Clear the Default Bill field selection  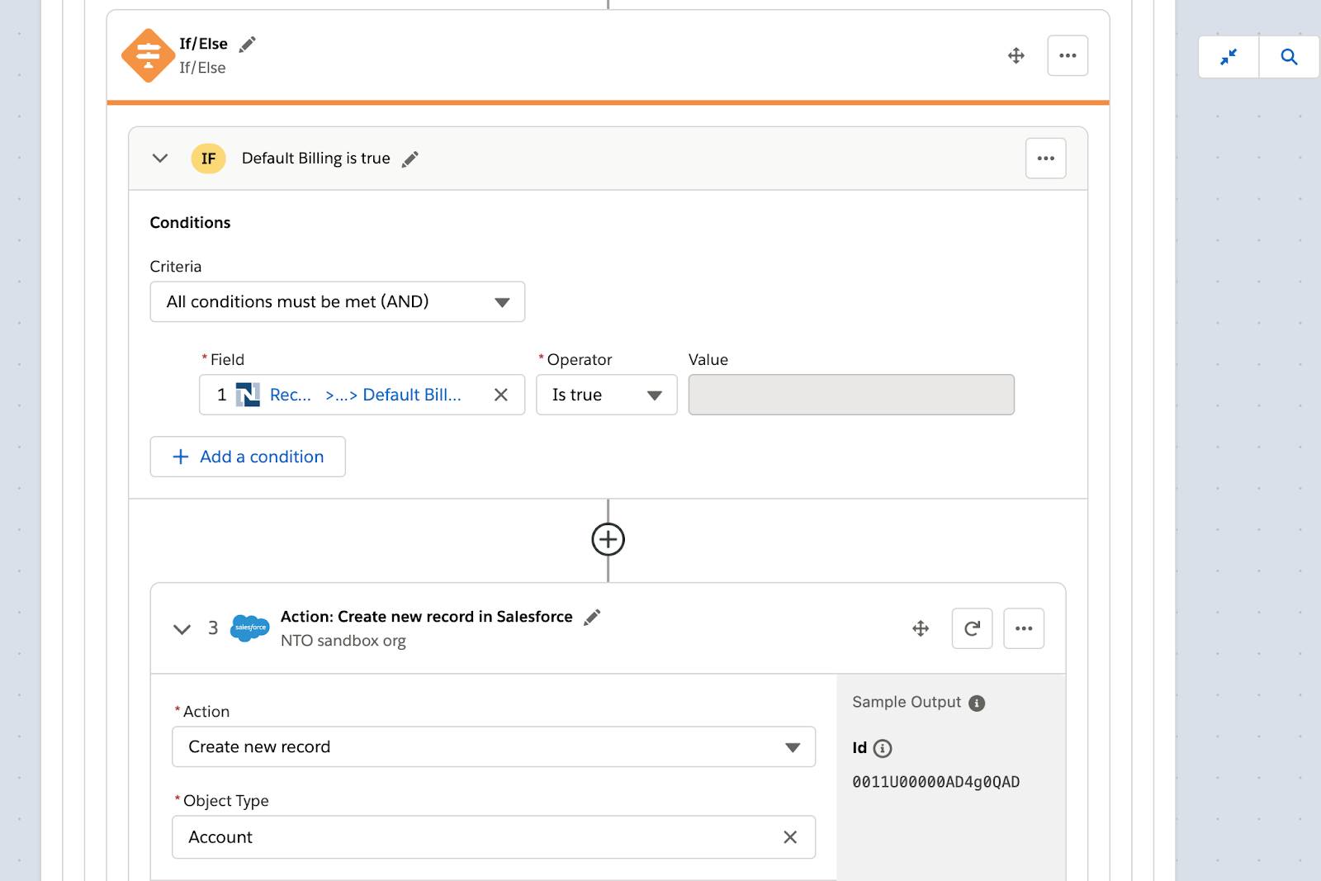500,395
